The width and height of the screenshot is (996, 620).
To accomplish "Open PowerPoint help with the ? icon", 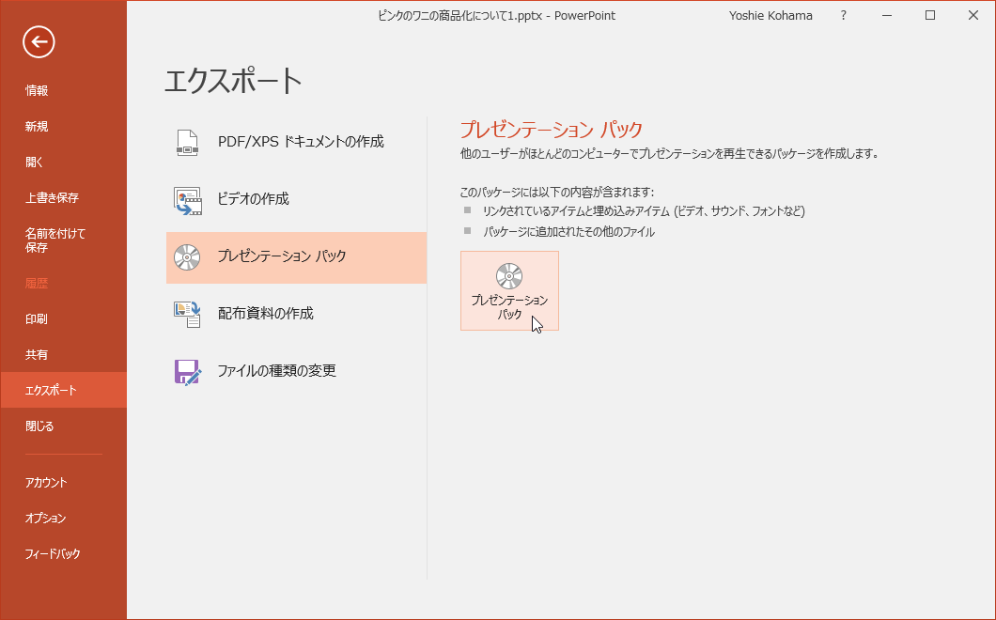I will tap(843, 15).
